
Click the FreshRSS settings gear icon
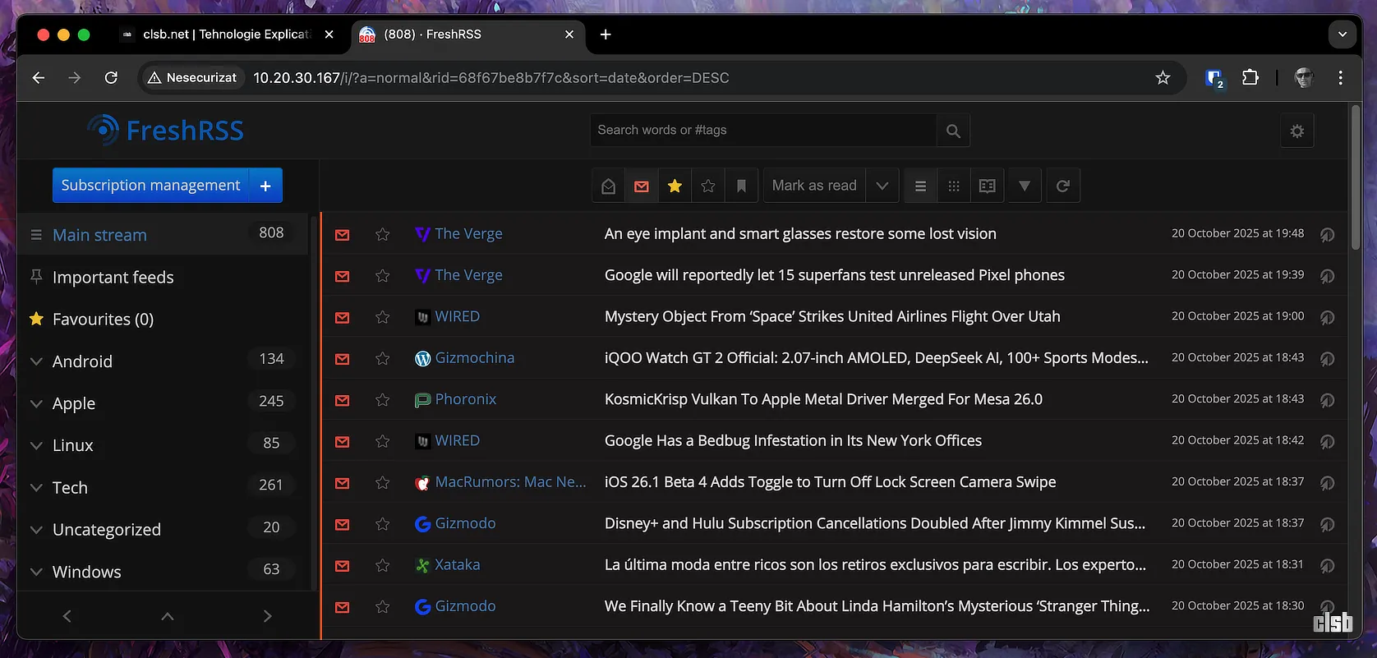click(1296, 131)
